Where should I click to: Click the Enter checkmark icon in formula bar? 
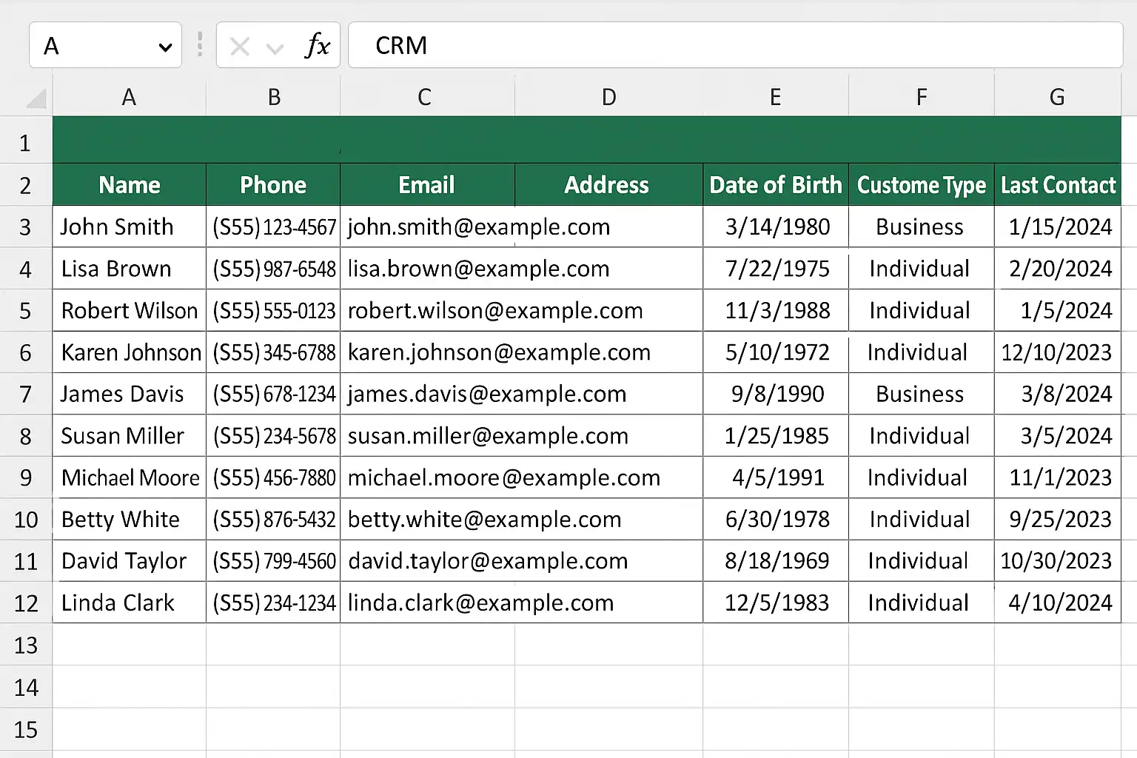tap(275, 48)
